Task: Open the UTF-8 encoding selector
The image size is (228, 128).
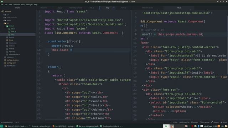Action: pos(175,122)
